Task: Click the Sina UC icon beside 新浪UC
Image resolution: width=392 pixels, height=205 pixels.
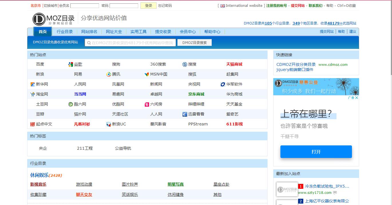Action: (108, 124)
